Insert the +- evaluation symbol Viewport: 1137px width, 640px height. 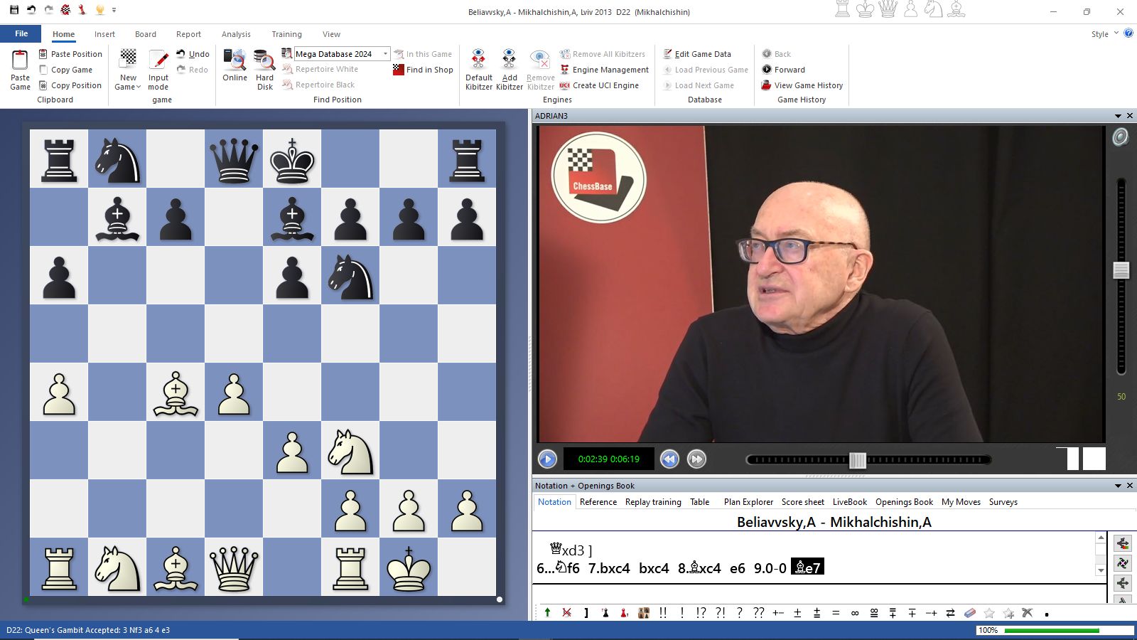(778, 613)
